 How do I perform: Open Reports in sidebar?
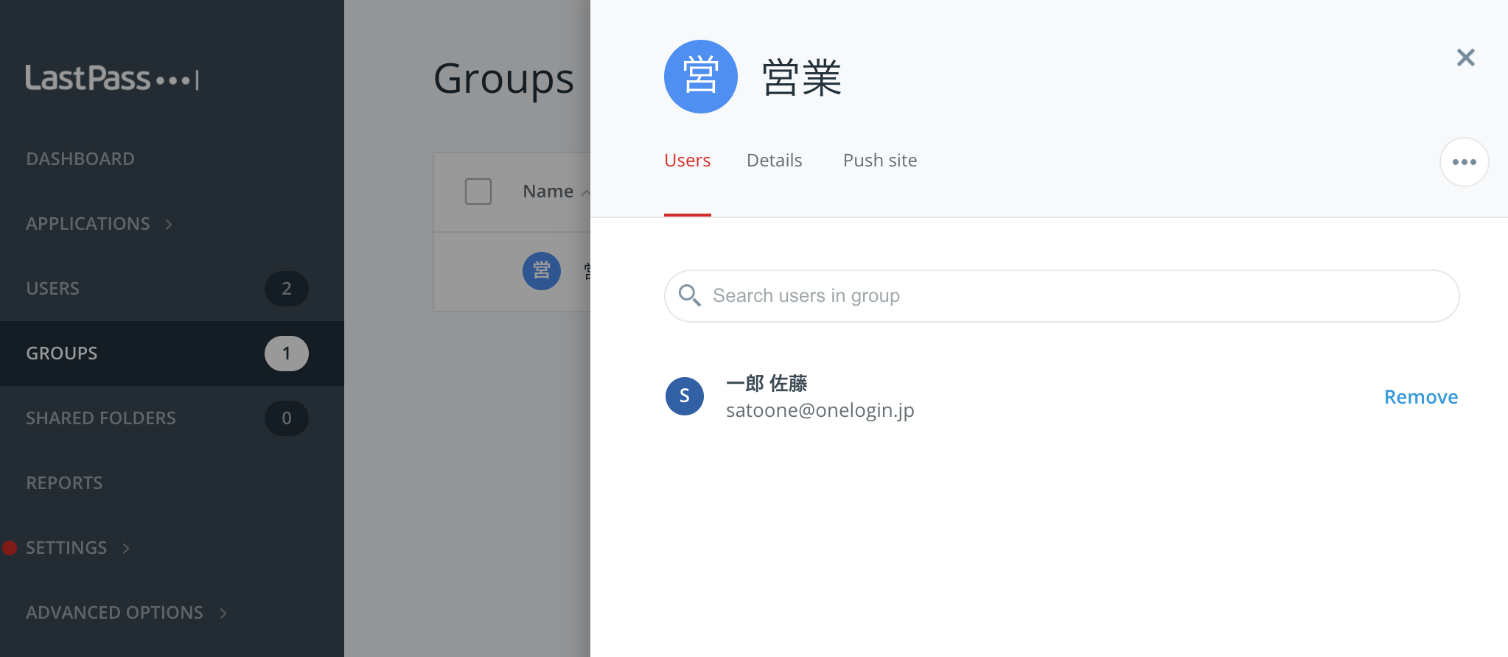(x=64, y=483)
